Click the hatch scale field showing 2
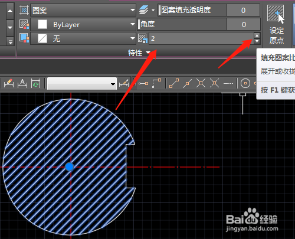The image size is (295, 239). 201,38
